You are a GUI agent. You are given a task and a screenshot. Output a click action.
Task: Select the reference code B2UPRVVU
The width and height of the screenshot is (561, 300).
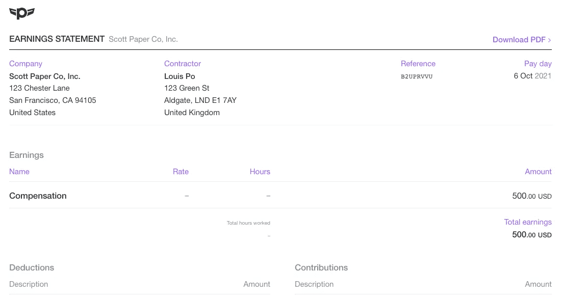coord(417,76)
